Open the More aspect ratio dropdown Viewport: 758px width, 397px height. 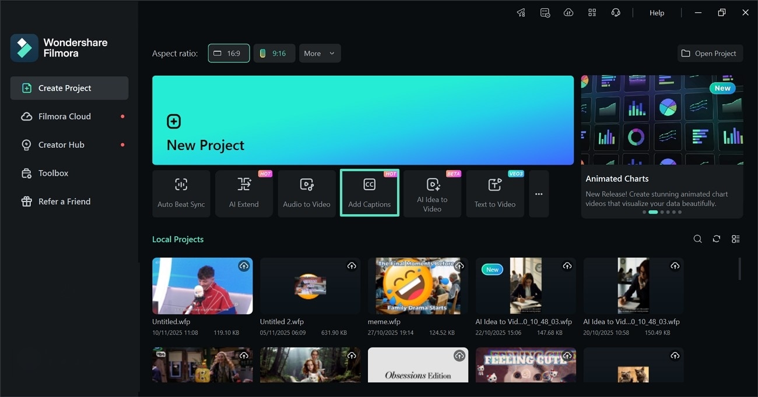(320, 53)
